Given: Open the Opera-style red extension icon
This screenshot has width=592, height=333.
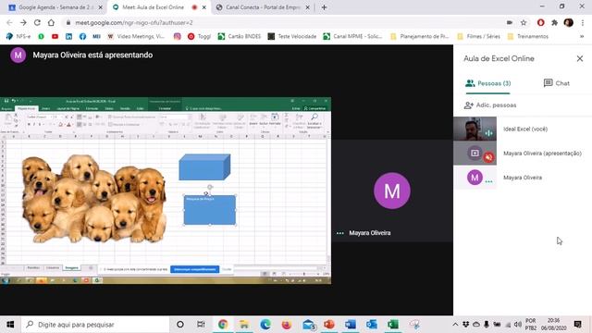Looking at the screenshot, I should 540,22.
